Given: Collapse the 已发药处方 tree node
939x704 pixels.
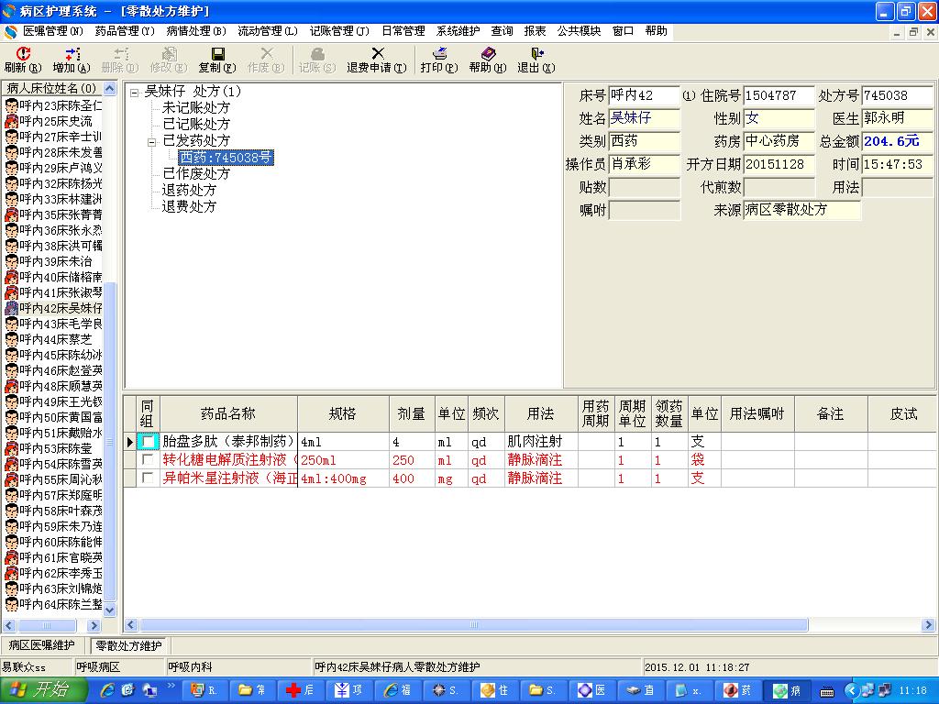Looking at the screenshot, I should (151, 142).
